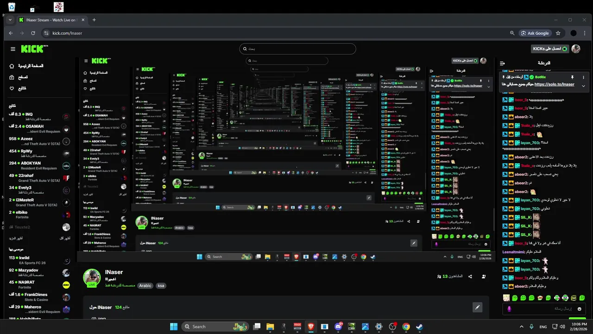Image resolution: width=593 pixels, height=334 pixels.
Task: Open Steam from the taskbar
Action: [x=419, y=327]
